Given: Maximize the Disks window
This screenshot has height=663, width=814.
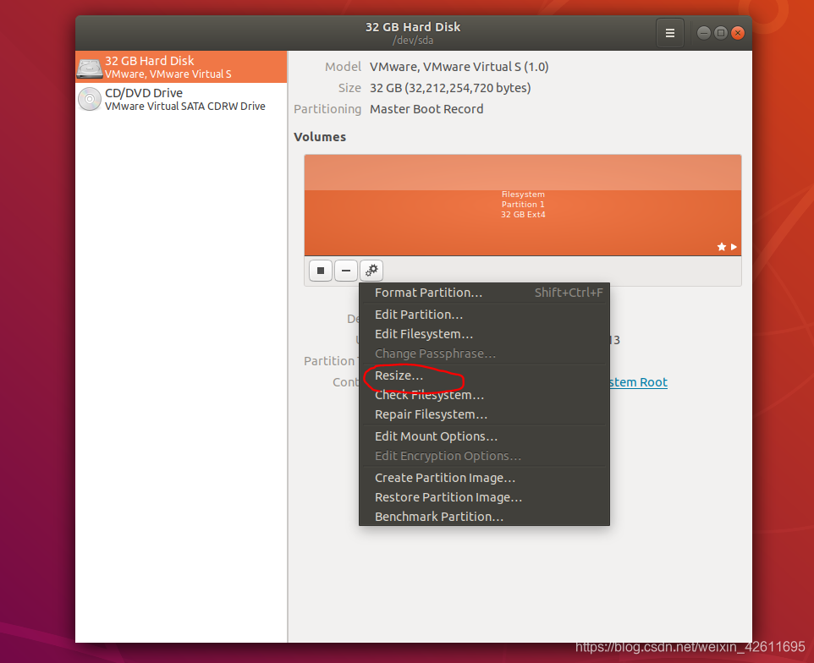Looking at the screenshot, I should point(721,33).
